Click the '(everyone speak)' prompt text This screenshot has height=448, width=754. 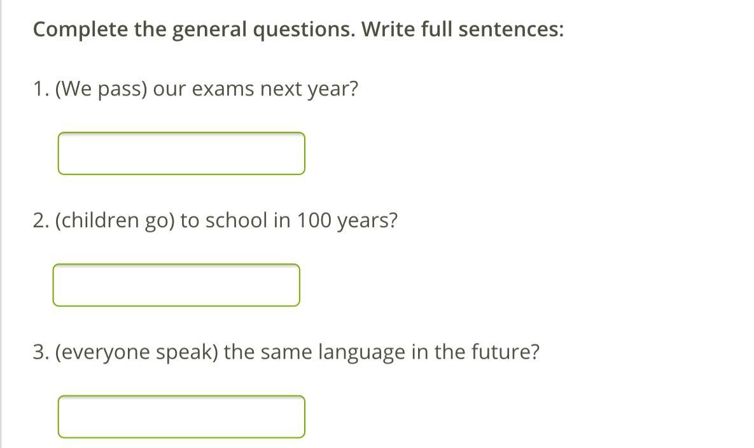coord(137,352)
